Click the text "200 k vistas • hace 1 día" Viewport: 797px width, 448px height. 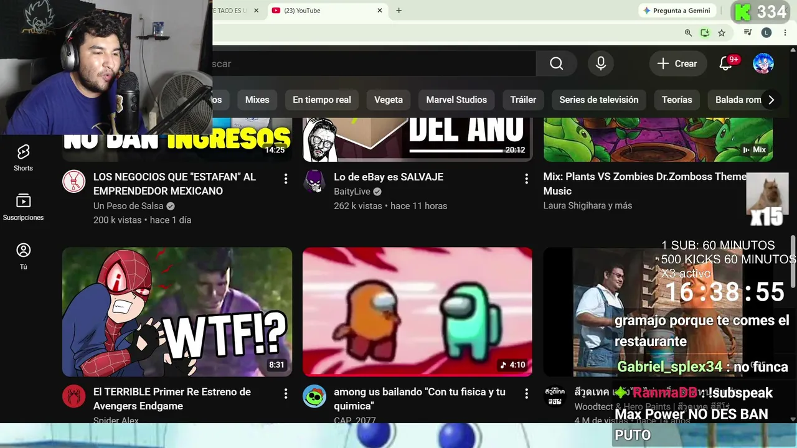[x=142, y=220]
